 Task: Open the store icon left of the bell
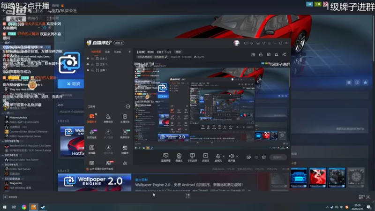coord(269,54)
